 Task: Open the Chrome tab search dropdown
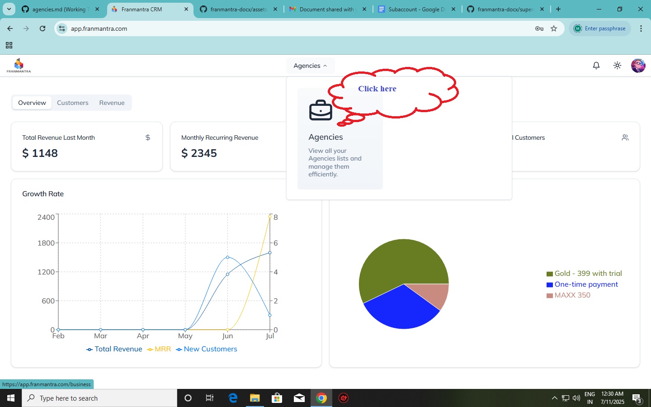[9, 9]
